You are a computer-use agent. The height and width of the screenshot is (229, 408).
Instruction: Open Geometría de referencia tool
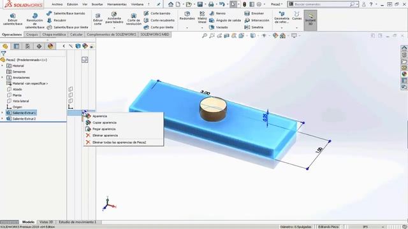[282, 18]
